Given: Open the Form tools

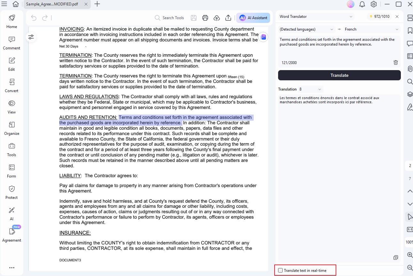Looking at the screenshot, I should click(x=12, y=171).
